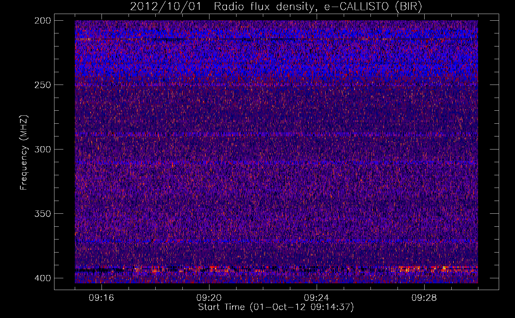Click the 300 frequency tick label
515x318 pixels.
coord(42,149)
